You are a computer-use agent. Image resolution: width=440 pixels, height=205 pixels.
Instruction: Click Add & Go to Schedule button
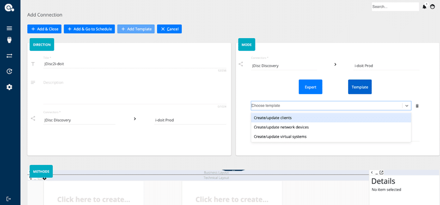[89, 29]
